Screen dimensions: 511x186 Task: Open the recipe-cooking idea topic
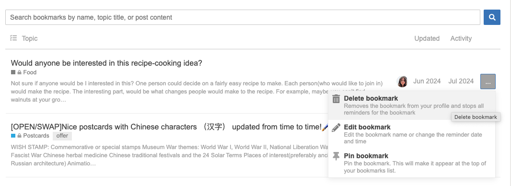106,63
